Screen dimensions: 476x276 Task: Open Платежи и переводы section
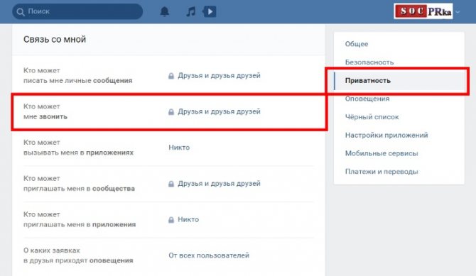382,172
